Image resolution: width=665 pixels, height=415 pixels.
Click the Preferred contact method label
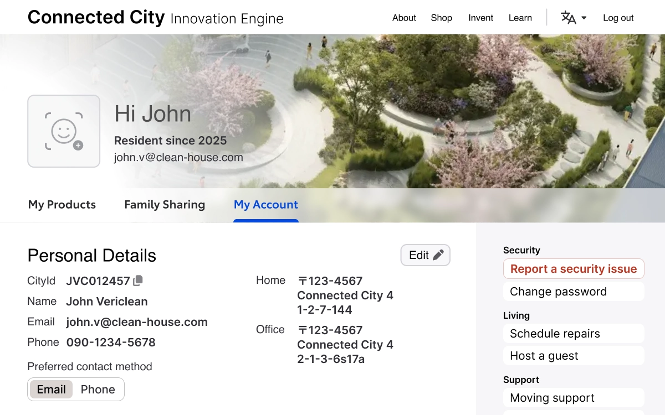(90, 366)
